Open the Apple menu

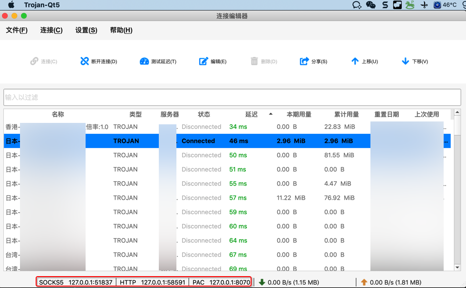(x=11, y=5)
